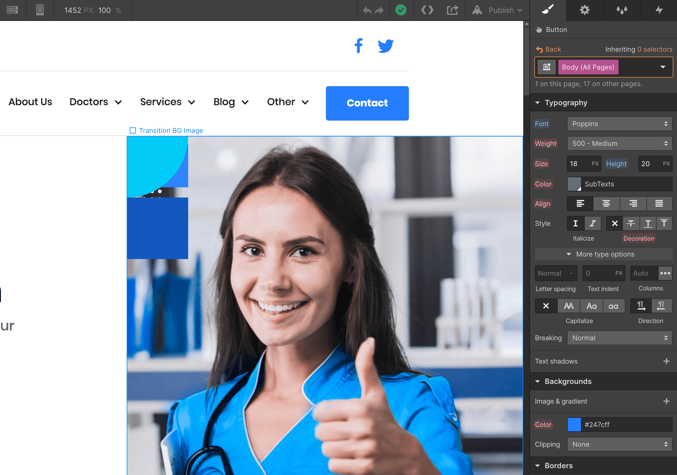Click the Twitter icon in the header
The image size is (677, 475).
click(386, 46)
